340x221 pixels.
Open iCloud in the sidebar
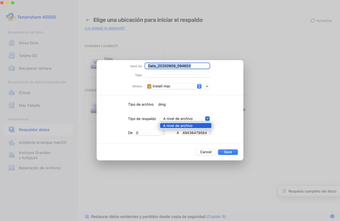click(x=38, y=92)
